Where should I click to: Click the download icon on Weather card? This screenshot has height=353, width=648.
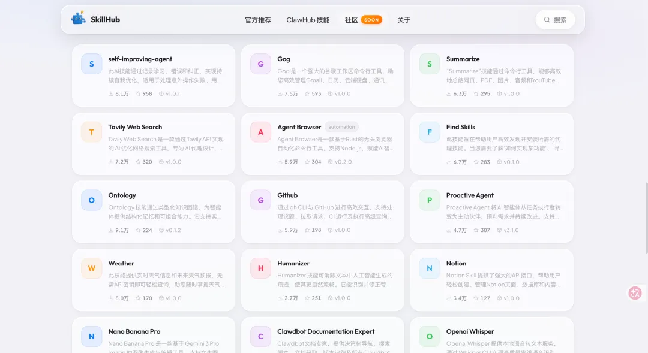111,298
